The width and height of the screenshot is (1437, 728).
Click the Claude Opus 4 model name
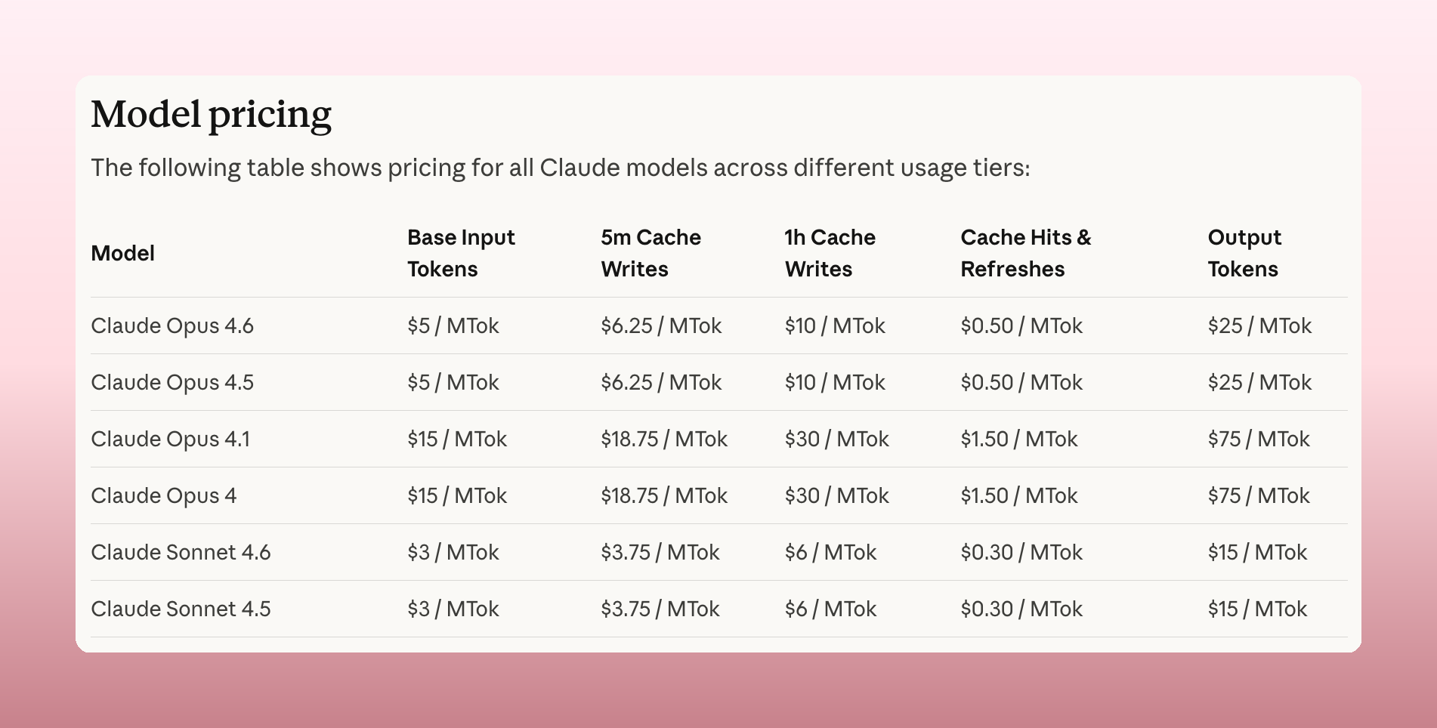coord(163,495)
